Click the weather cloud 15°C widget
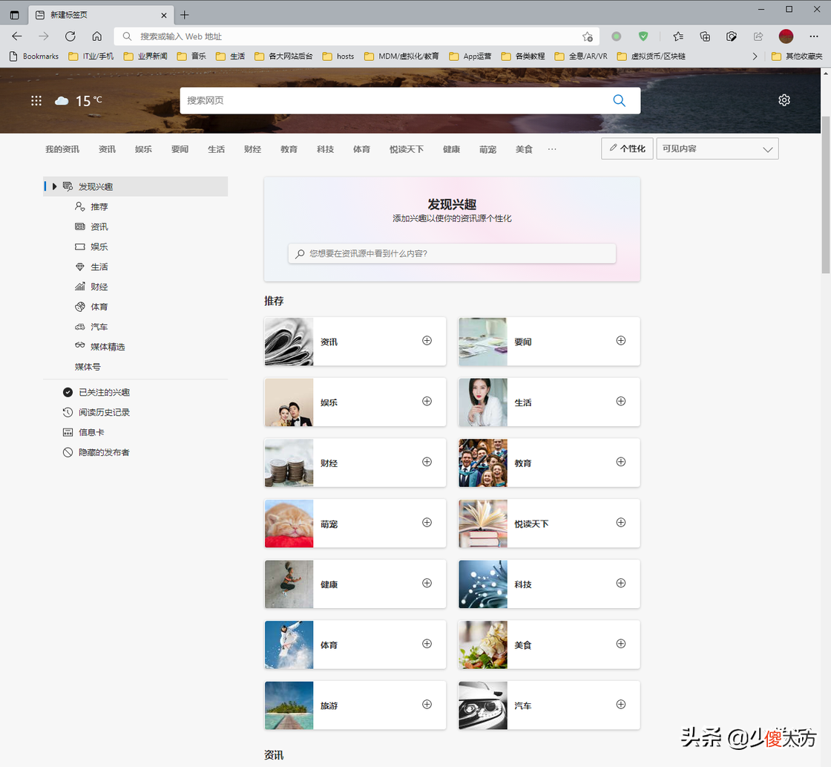The height and width of the screenshot is (767, 831). [x=79, y=100]
